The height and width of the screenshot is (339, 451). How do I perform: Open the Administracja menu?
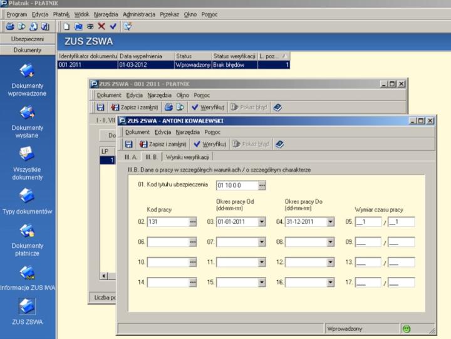139,14
